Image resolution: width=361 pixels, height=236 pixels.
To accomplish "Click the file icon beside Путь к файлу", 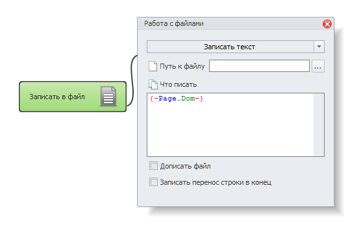I will pyautogui.click(x=153, y=66).
